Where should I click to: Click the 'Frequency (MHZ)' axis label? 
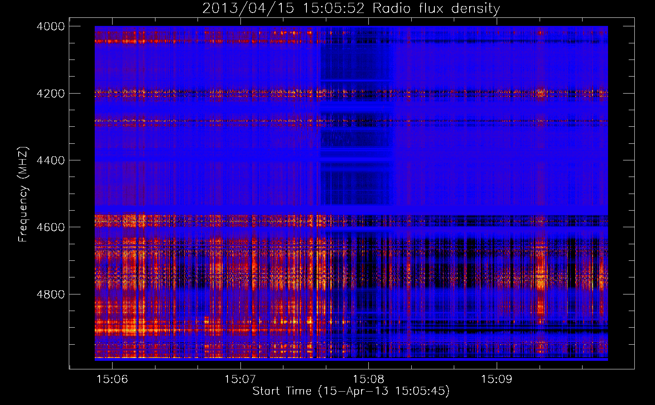(x=23, y=194)
